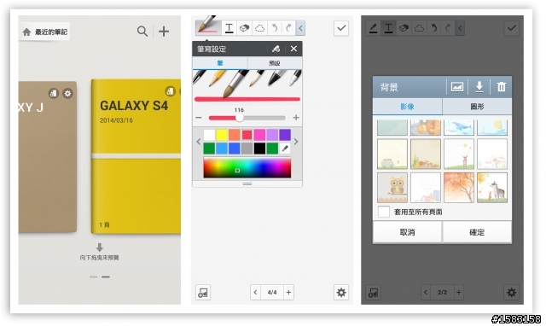Redo stroke in middle toolbar
Viewport: 546px width, 326px height.
click(x=288, y=28)
